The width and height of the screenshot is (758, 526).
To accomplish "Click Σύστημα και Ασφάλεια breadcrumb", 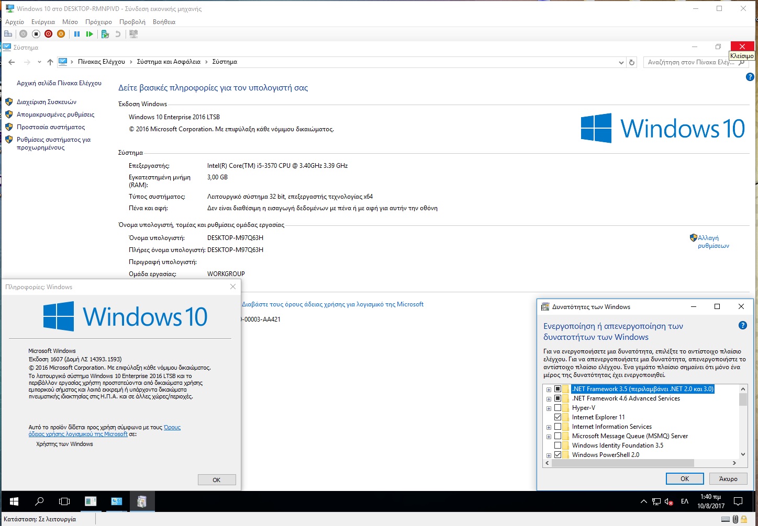I will [x=169, y=62].
